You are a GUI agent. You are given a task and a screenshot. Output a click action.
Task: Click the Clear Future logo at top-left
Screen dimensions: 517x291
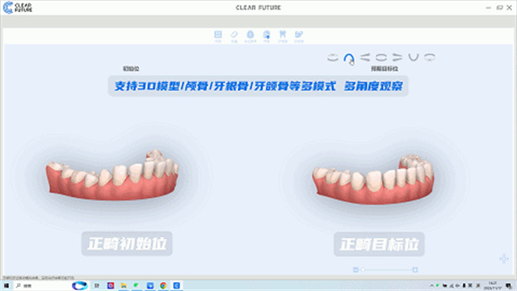(18, 7)
